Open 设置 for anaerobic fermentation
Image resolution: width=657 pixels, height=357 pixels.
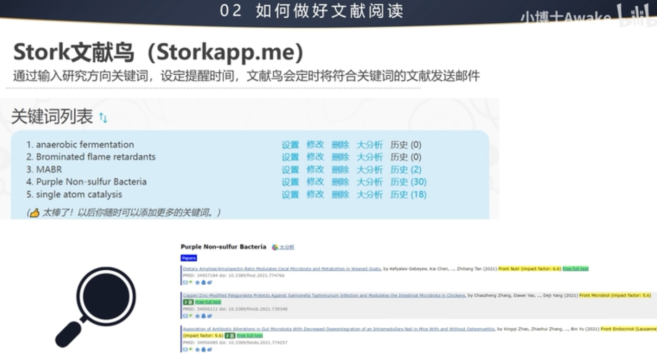(290, 145)
